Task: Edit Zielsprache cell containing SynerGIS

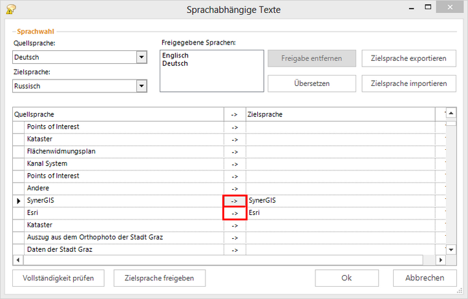Action: coord(339,201)
